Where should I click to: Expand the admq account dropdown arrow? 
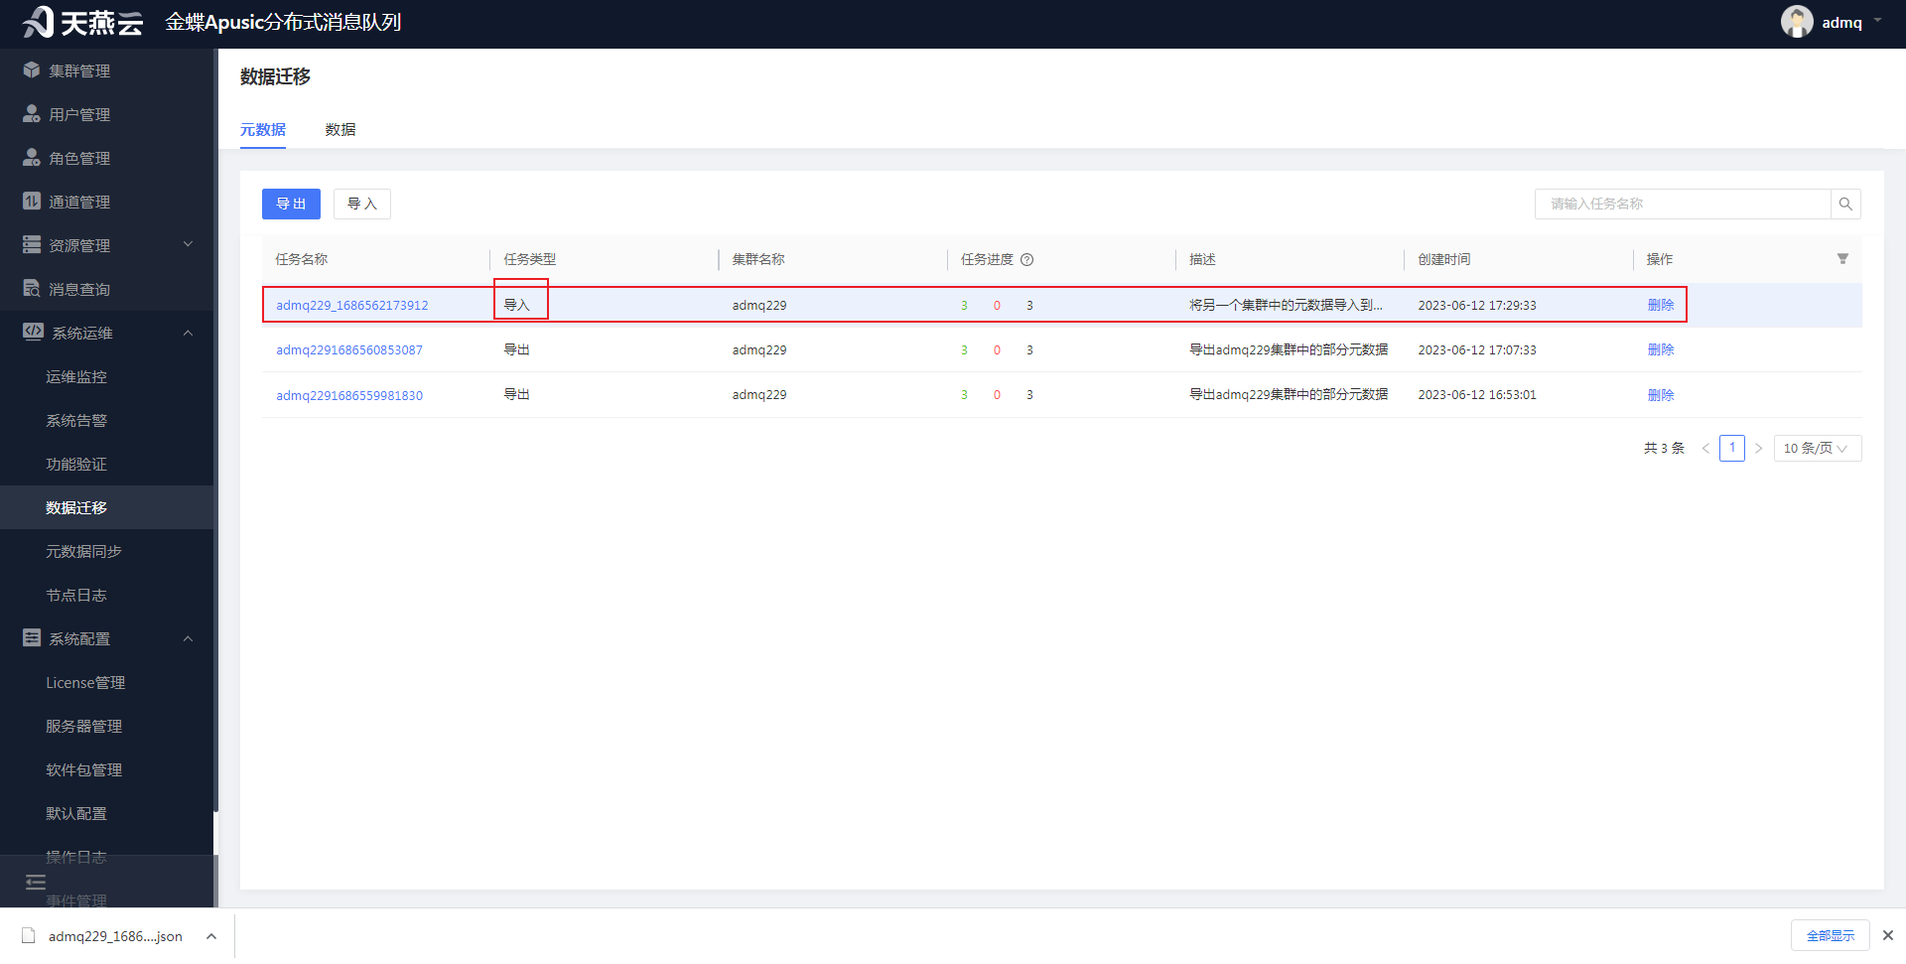click(1877, 21)
